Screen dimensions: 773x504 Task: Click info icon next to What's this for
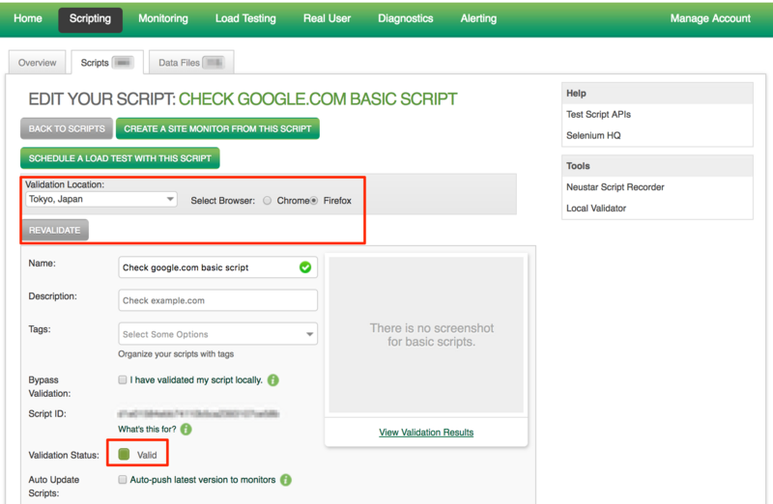pyautogui.click(x=186, y=429)
